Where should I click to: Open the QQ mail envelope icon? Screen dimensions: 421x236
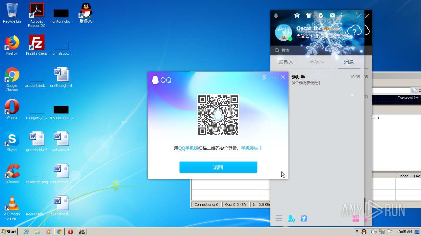333,15
